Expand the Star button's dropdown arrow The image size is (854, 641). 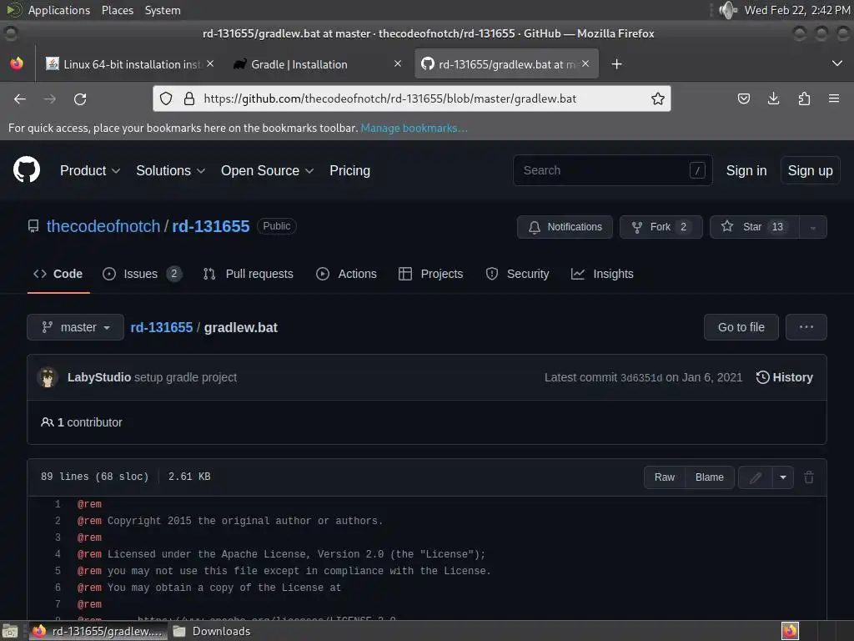(812, 227)
